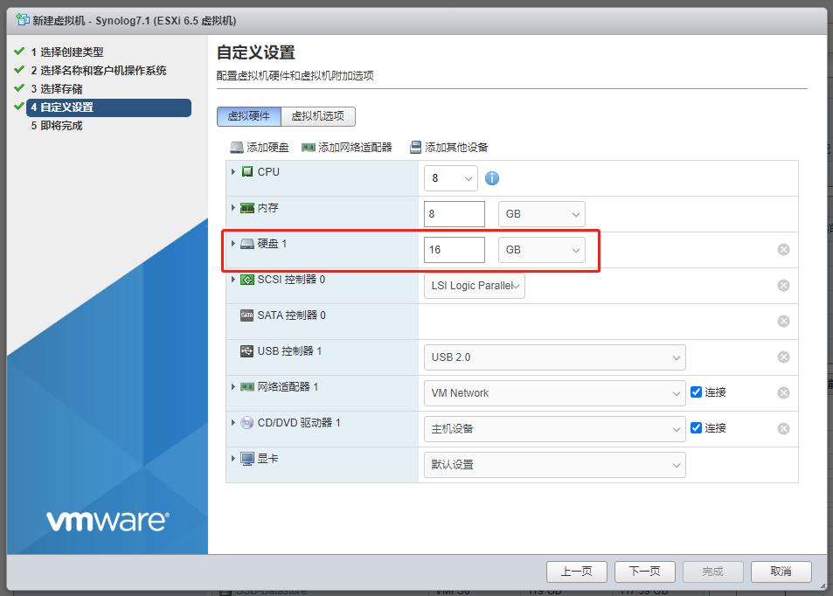Go to step 5 即将完成
Screen dimensions: 833x596
tap(56, 126)
